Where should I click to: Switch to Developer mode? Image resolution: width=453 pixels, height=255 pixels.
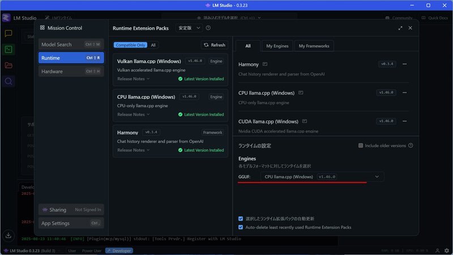(x=119, y=250)
